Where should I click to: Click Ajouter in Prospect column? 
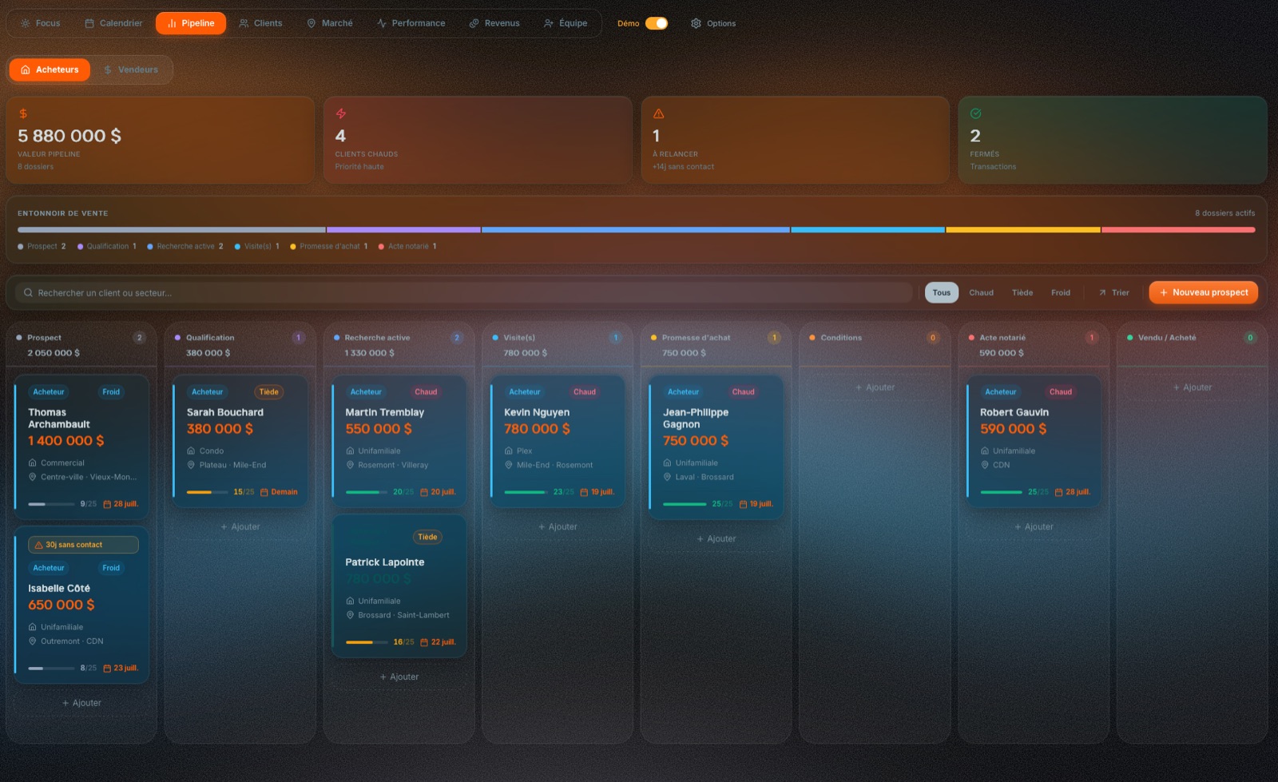pyautogui.click(x=81, y=703)
